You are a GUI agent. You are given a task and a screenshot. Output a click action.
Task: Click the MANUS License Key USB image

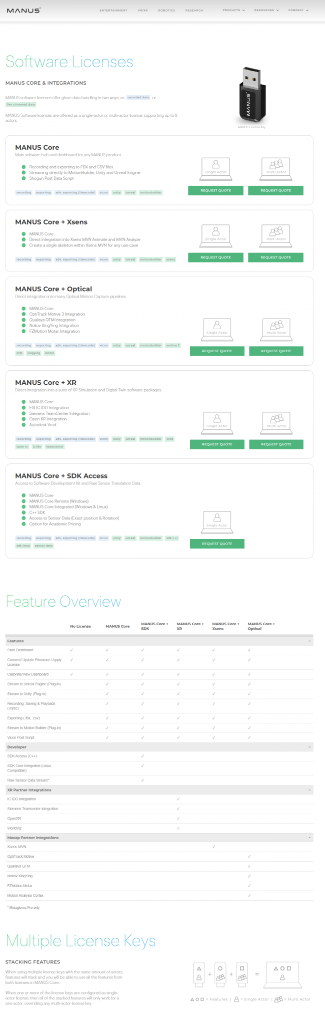(x=251, y=95)
